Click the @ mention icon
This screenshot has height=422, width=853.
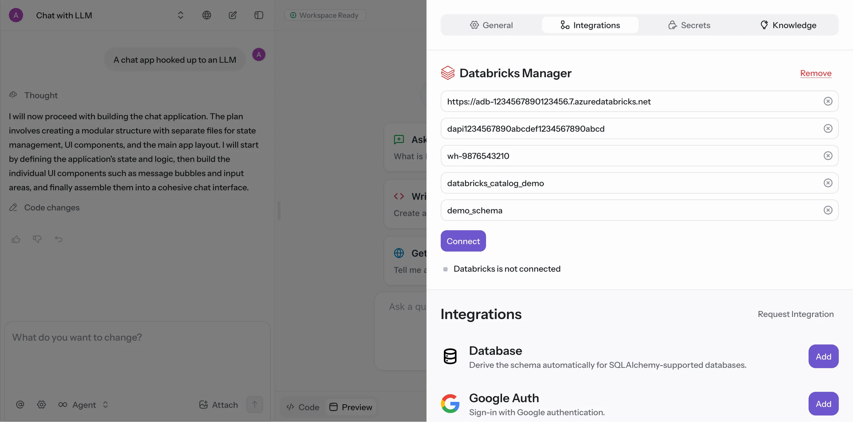tap(20, 405)
